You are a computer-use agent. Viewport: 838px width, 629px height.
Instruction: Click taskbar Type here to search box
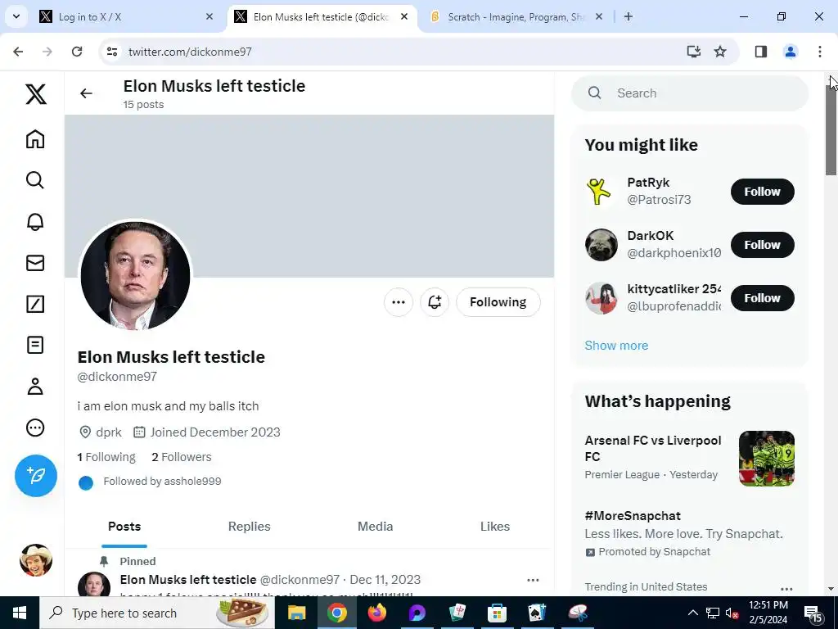pyautogui.click(x=157, y=613)
